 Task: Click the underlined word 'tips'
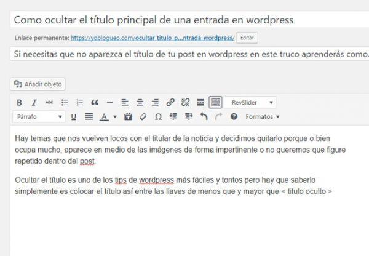pos(121,180)
